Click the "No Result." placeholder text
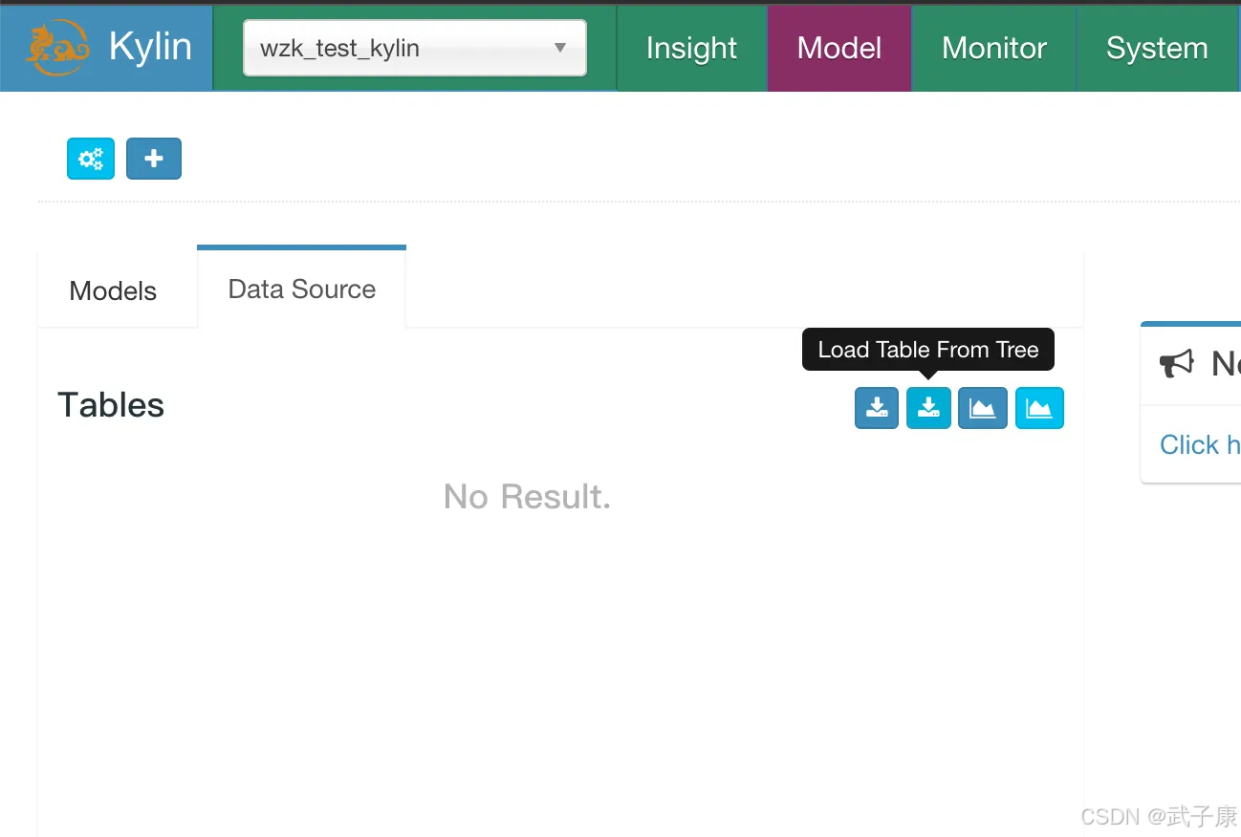 [527, 497]
